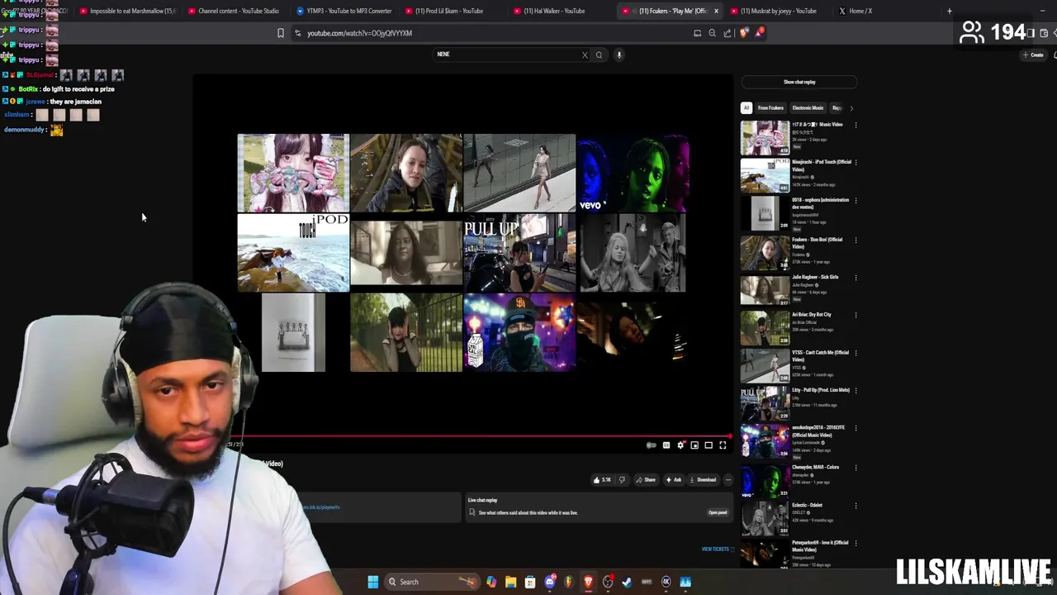Select the From Fcukers filter chip
1057x595 pixels.
point(770,107)
